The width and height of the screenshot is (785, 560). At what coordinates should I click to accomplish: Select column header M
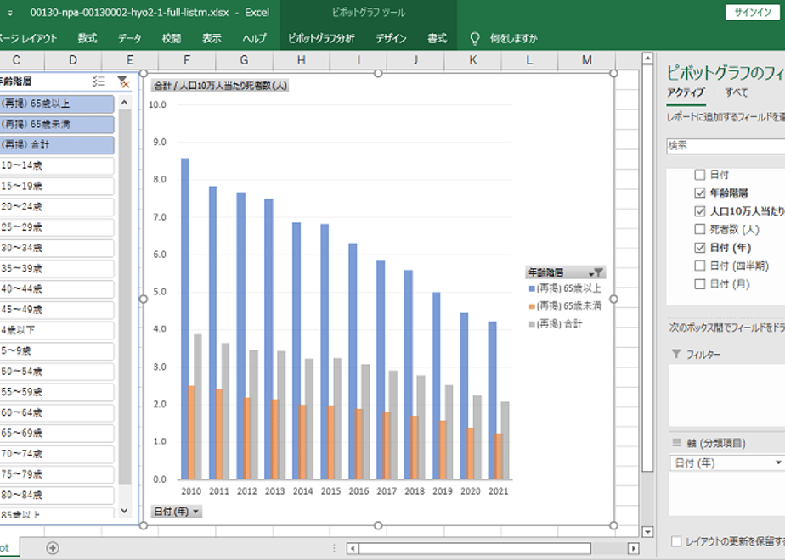pos(587,60)
